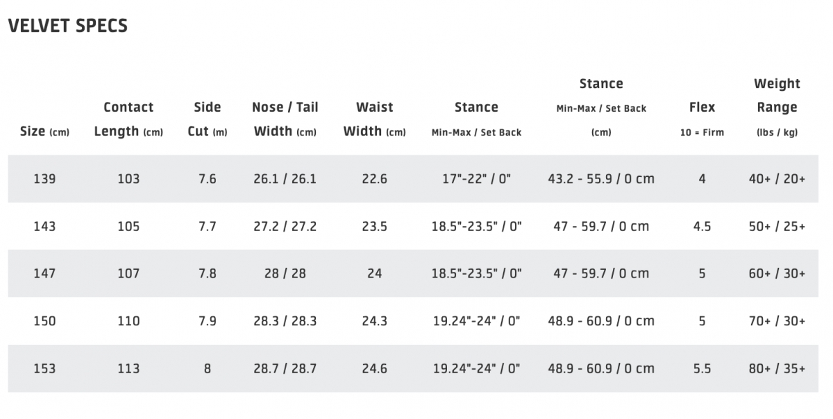Select flex value 5.5
Screen dimensions: 833x419
(702, 368)
